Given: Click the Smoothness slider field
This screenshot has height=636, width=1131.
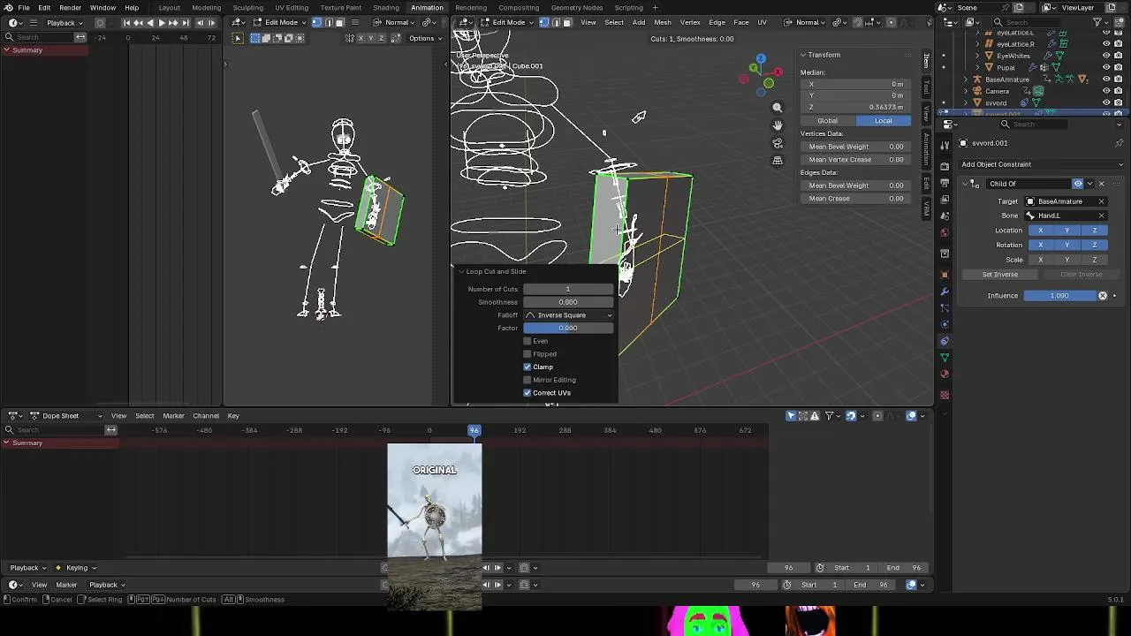Looking at the screenshot, I should (568, 302).
